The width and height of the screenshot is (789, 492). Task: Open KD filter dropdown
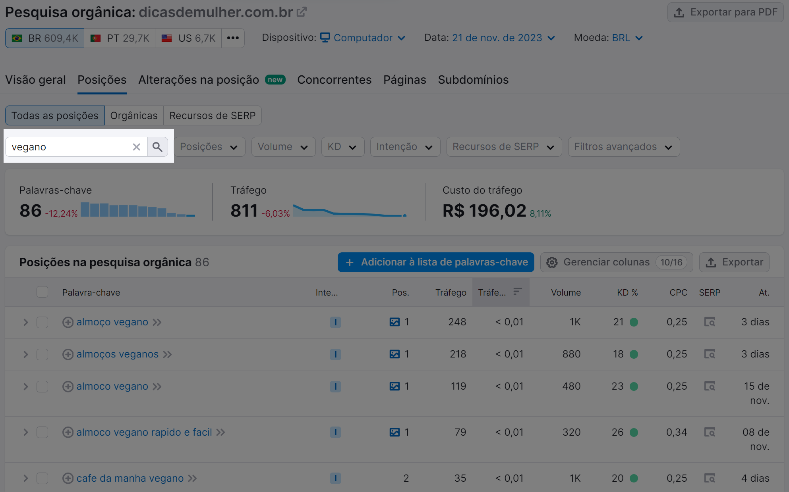pyautogui.click(x=343, y=147)
